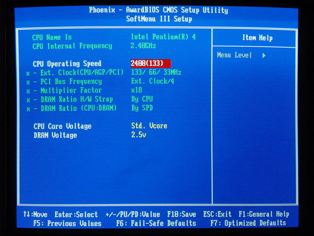Click the By CPU value

tap(142, 99)
